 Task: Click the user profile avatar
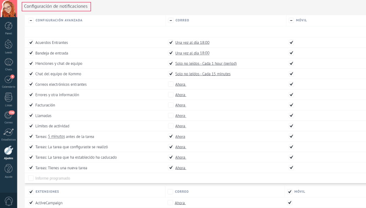click(x=8, y=8)
